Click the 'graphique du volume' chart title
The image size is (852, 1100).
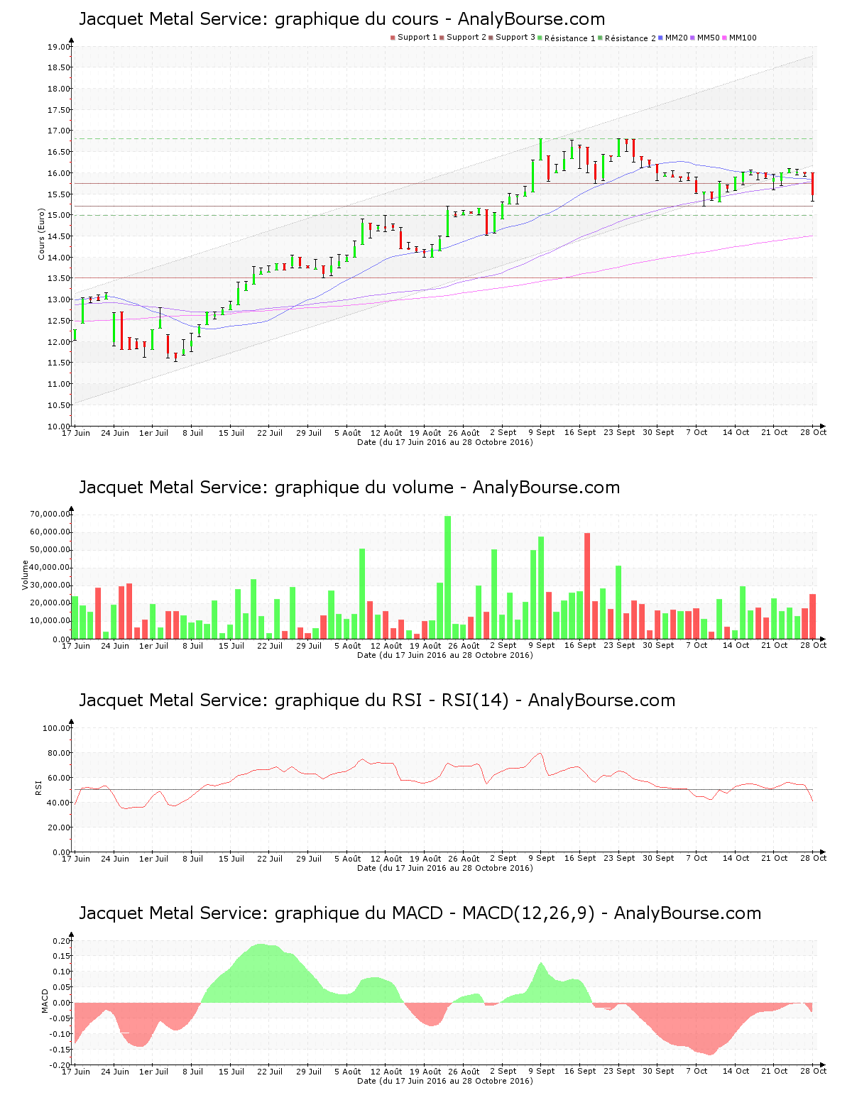[349, 488]
